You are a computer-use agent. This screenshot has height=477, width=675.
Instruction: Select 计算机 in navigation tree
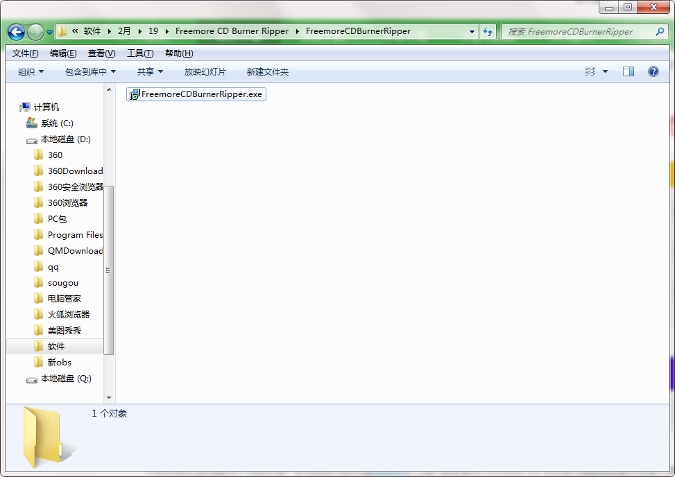point(40,107)
